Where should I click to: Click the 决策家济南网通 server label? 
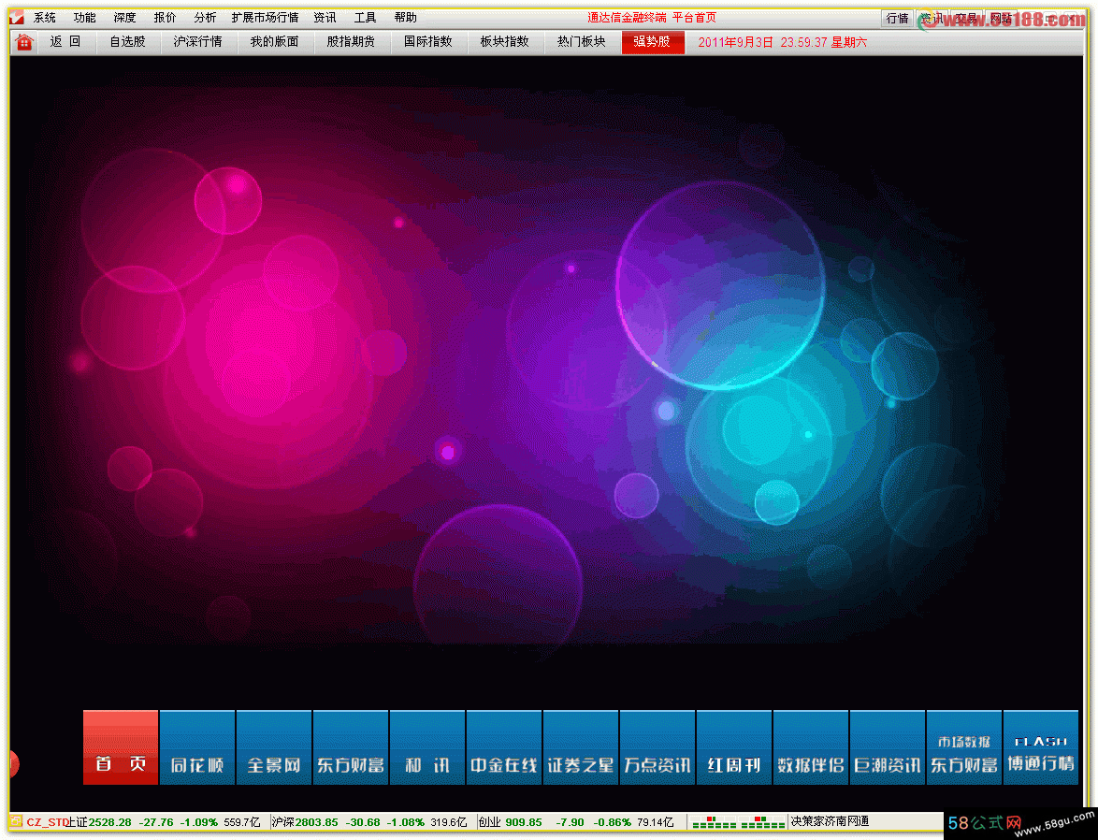[x=830, y=821]
